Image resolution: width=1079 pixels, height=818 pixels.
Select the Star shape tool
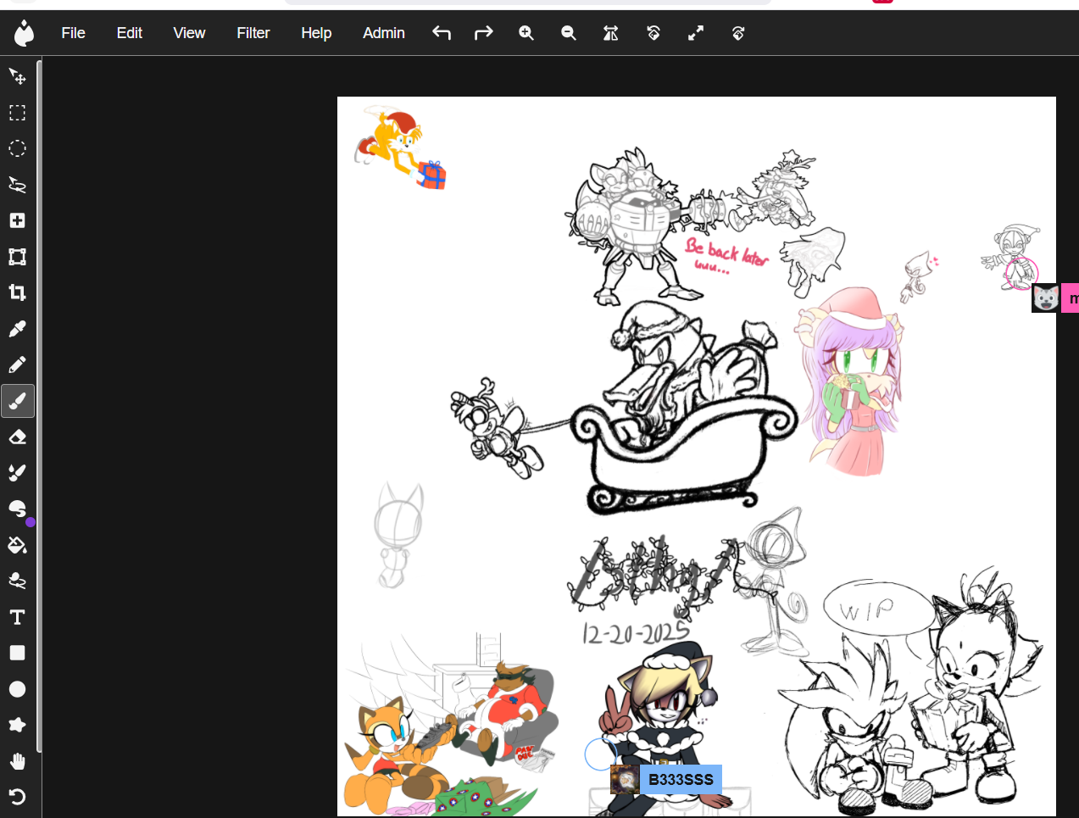(17, 725)
